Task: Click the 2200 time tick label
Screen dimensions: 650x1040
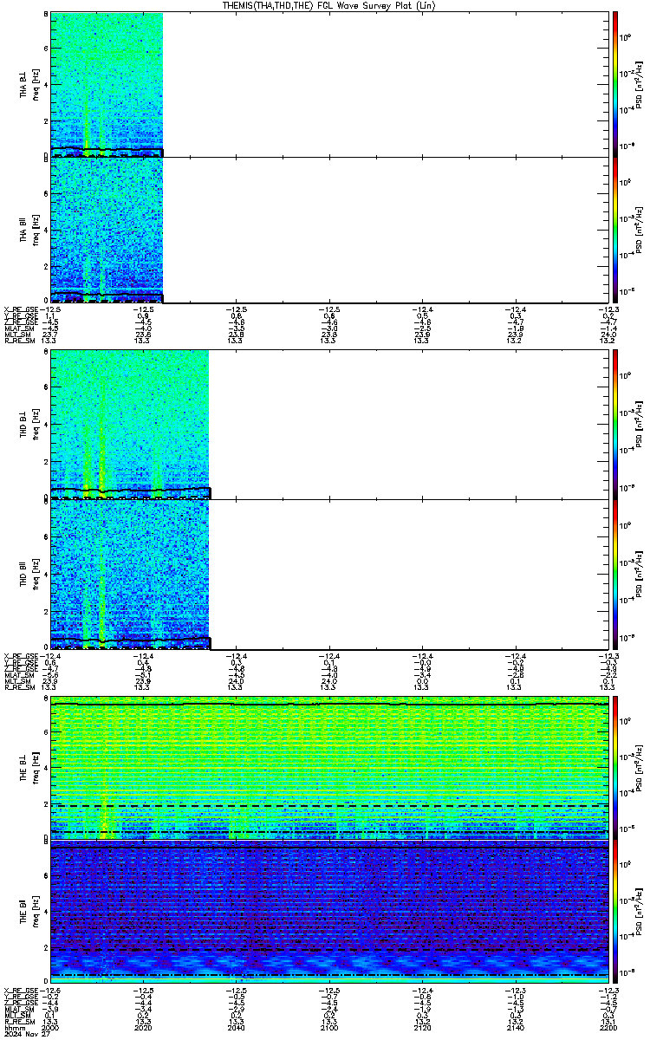Action: coord(608,1029)
